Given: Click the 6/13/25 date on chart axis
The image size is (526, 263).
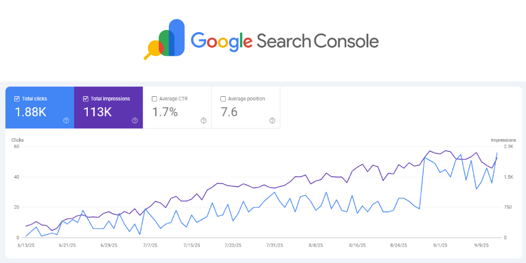Looking at the screenshot, I should tap(26, 245).
